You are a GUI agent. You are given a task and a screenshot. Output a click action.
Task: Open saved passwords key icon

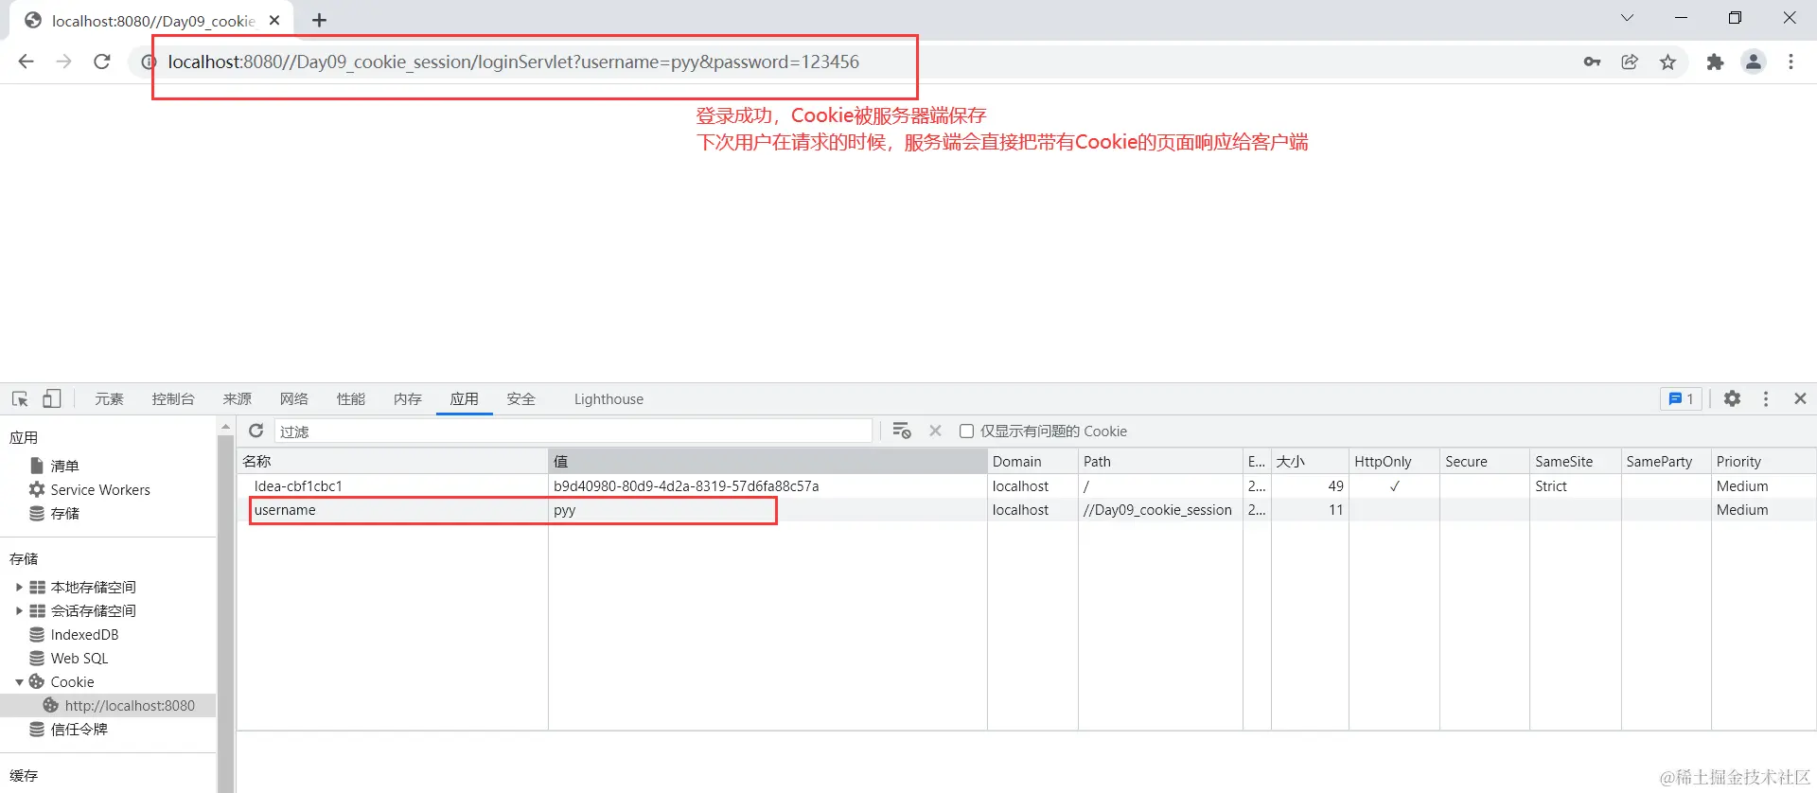pyautogui.click(x=1592, y=62)
